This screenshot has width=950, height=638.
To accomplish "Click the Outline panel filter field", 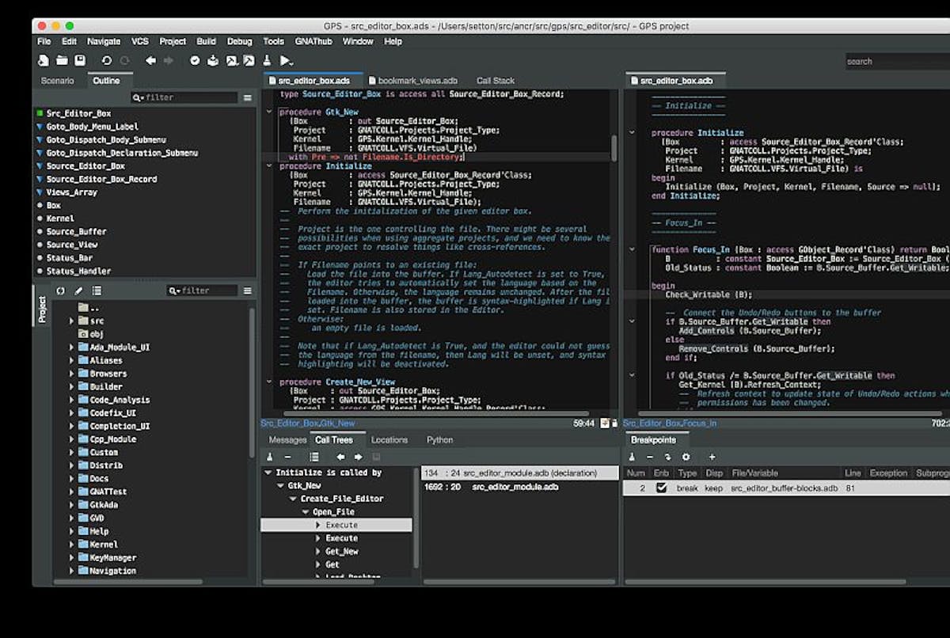I will (x=190, y=97).
